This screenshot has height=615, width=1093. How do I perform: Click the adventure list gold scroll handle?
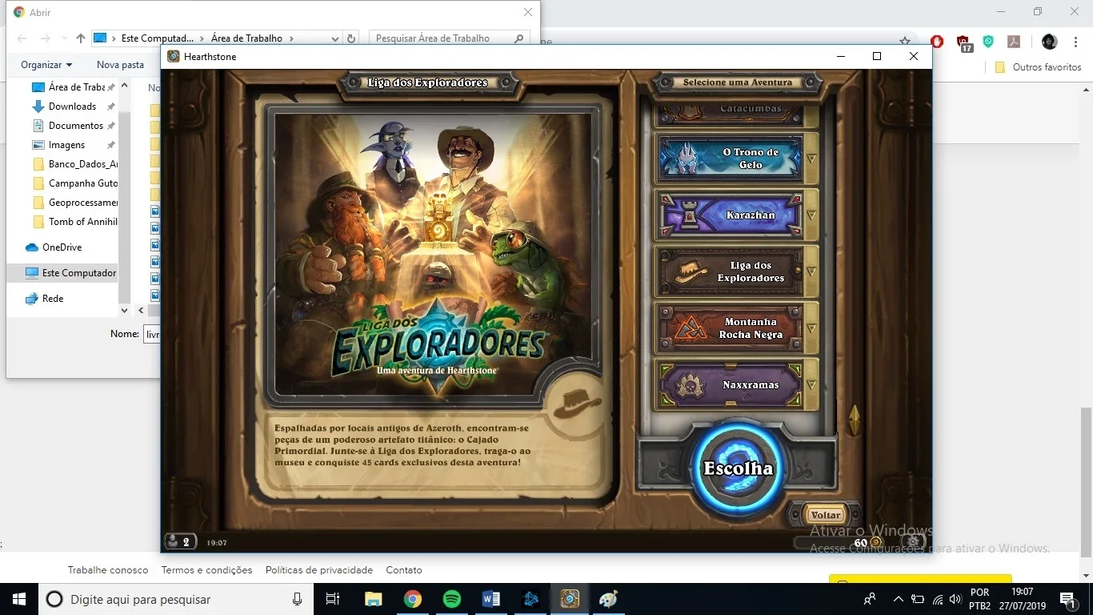(x=854, y=420)
